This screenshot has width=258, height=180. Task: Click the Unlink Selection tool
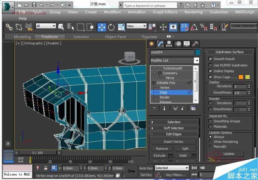click(19, 27)
